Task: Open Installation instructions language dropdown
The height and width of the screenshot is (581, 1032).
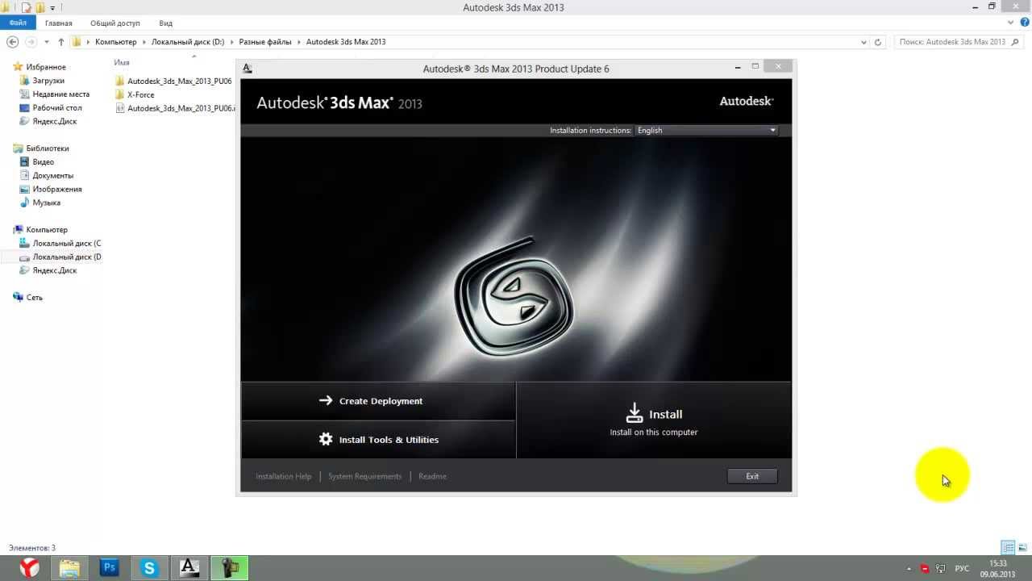Action: (x=706, y=130)
